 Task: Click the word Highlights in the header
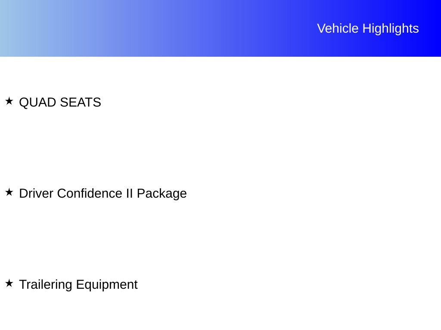tap(391, 28)
